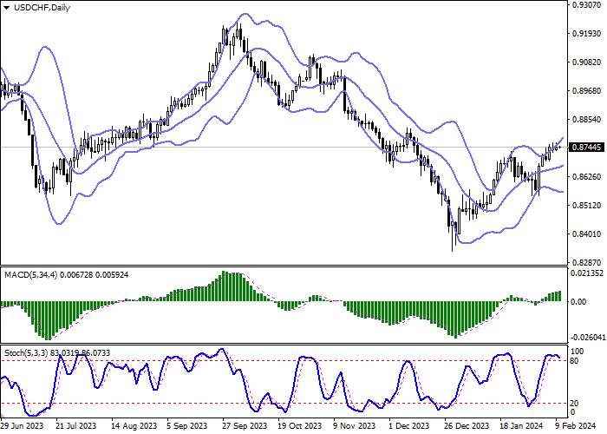Viewport: 607px width, 434px height.
Task: Pick the 0.89680 price scale value
Action: tap(587, 90)
